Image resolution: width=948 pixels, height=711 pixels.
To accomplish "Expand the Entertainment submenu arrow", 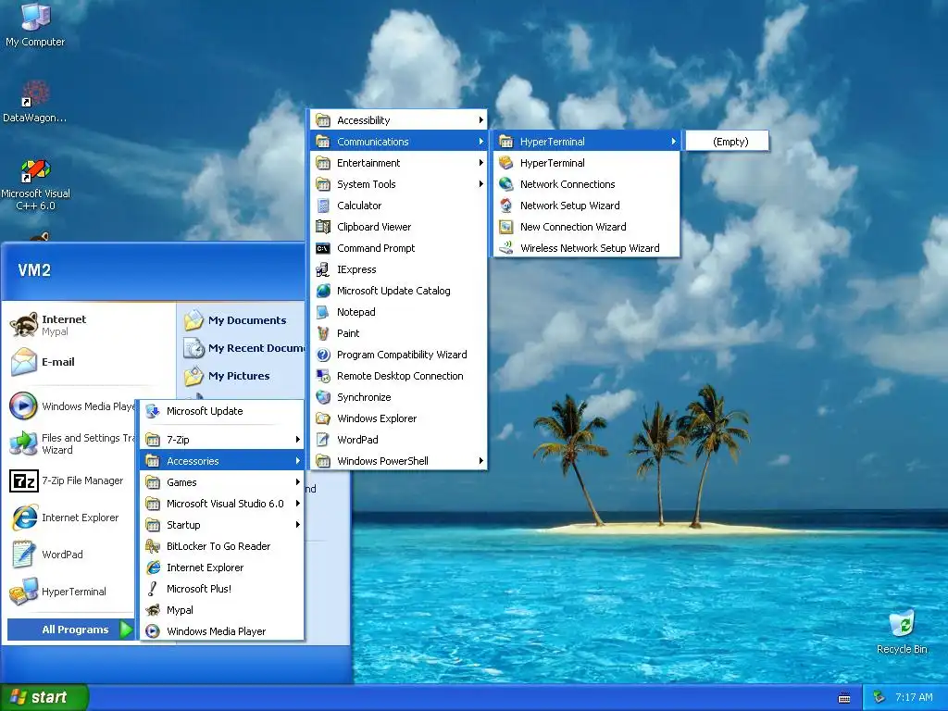I will 480,163.
